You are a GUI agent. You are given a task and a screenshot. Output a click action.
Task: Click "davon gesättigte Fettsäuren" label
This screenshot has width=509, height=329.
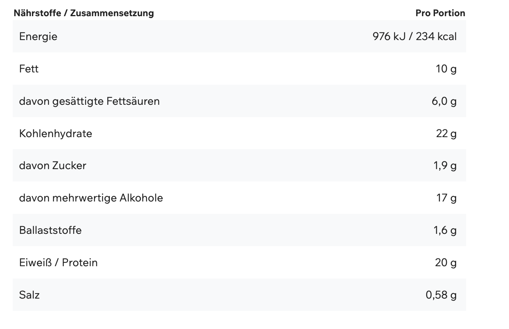click(89, 101)
